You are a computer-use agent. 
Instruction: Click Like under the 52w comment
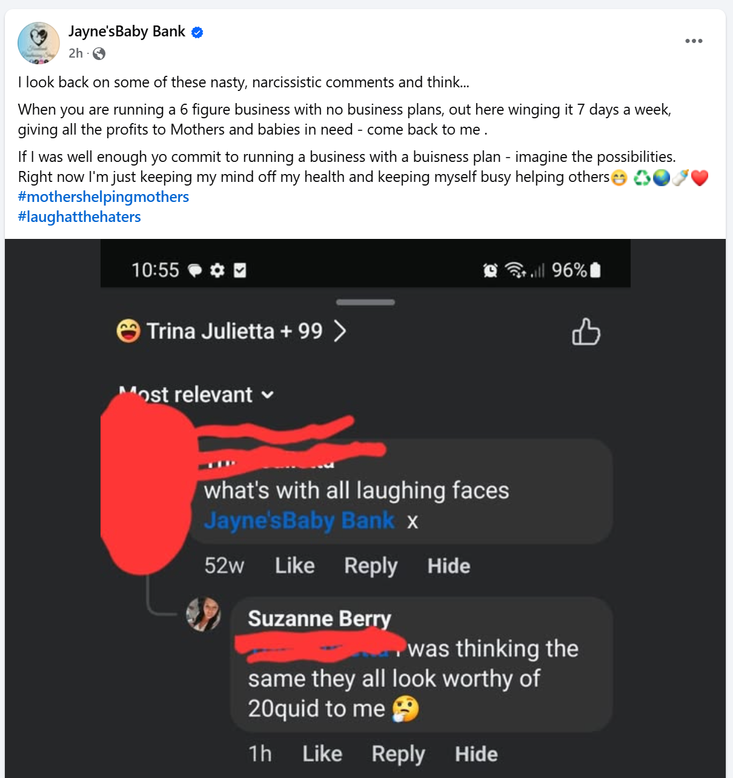[294, 566]
